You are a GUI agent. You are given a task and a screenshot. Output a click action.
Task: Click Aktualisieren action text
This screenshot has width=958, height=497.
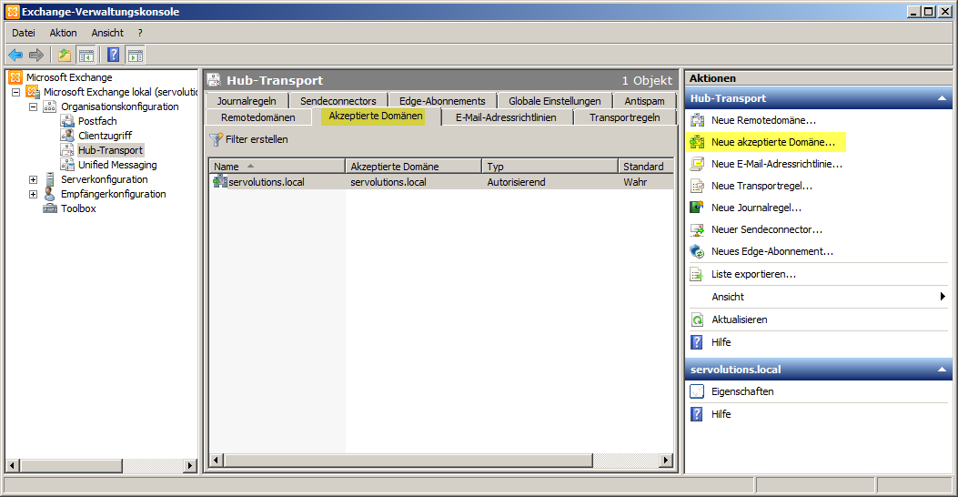[740, 319]
